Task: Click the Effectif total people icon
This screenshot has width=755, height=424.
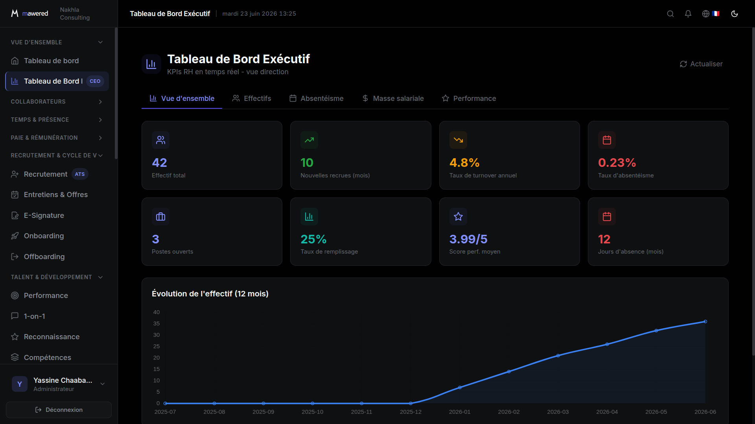Action: click(160, 140)
